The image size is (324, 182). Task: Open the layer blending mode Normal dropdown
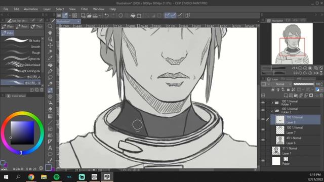281,84
